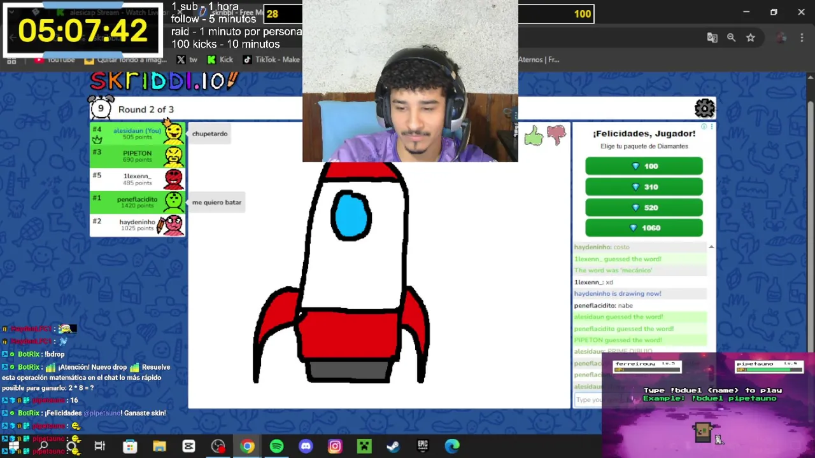Click the round timer clock showing 9
This screenshot has width=815, height=458.
pyautogui.click(x=101, y=108)
